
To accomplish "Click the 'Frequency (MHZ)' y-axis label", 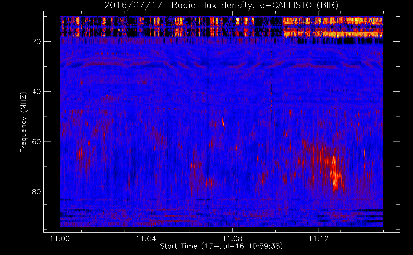I will (x=23, y=122).
